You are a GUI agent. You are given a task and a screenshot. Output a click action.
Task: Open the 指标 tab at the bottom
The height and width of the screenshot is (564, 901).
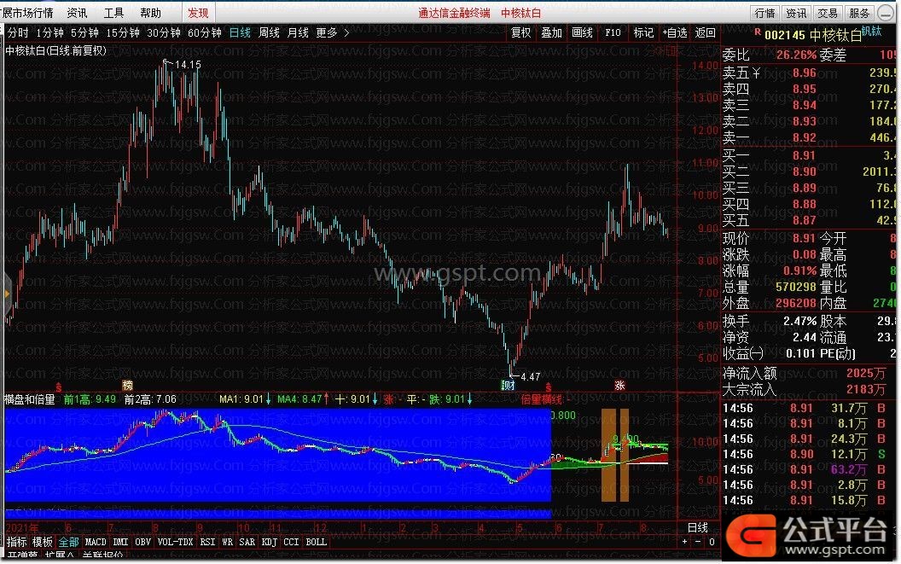click(x=17, y=542)
